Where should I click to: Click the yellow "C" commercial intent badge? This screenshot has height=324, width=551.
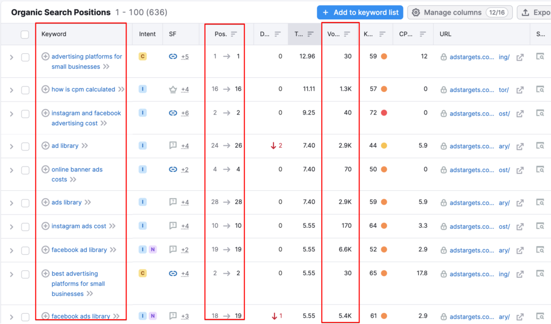(x=142, y=56)
